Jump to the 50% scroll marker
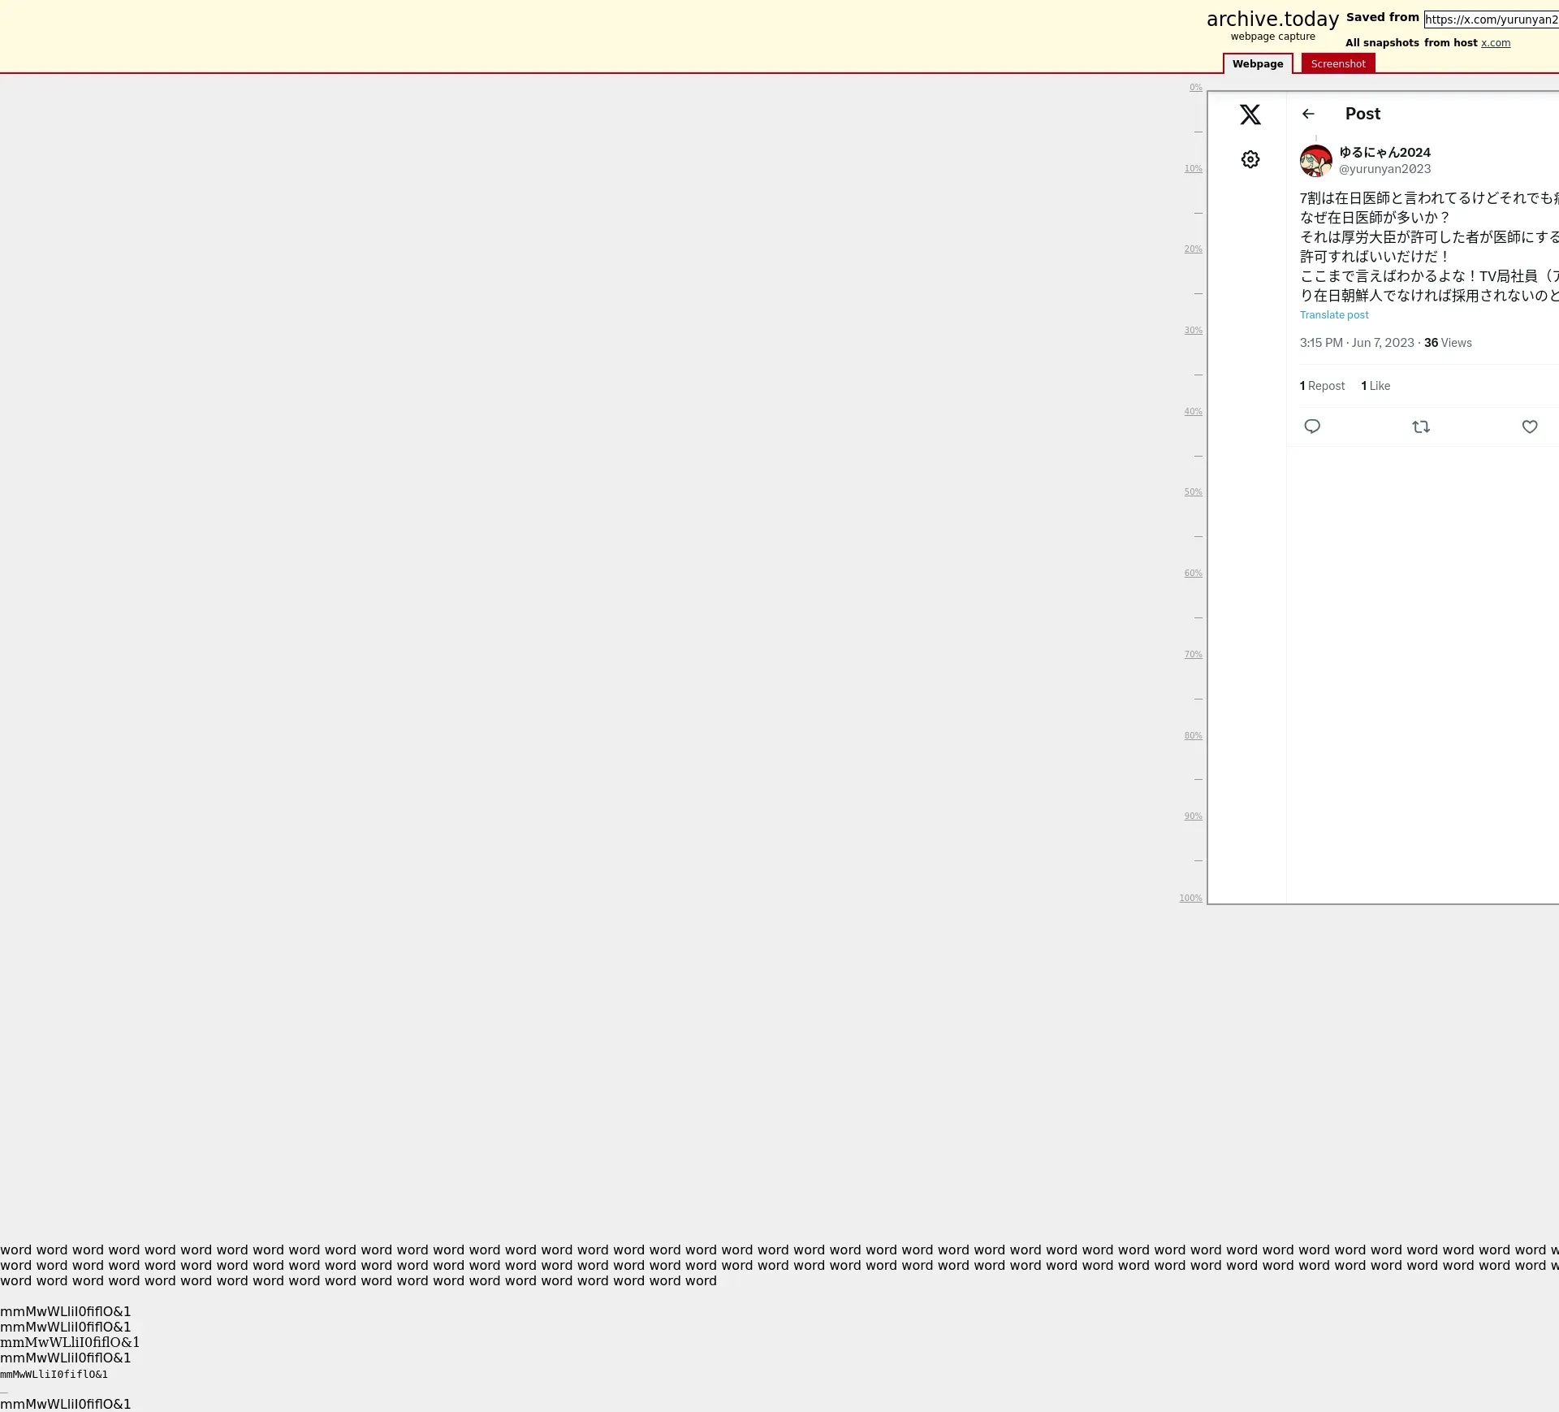 1192,492
